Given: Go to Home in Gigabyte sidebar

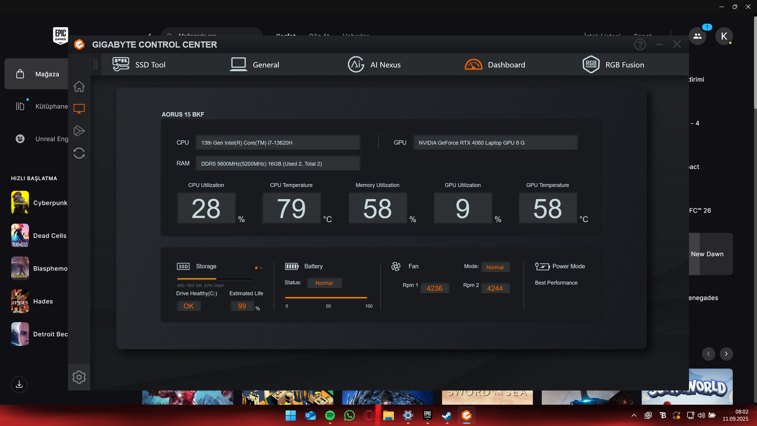Looking at the screenshot, I should tap(79, 86).
